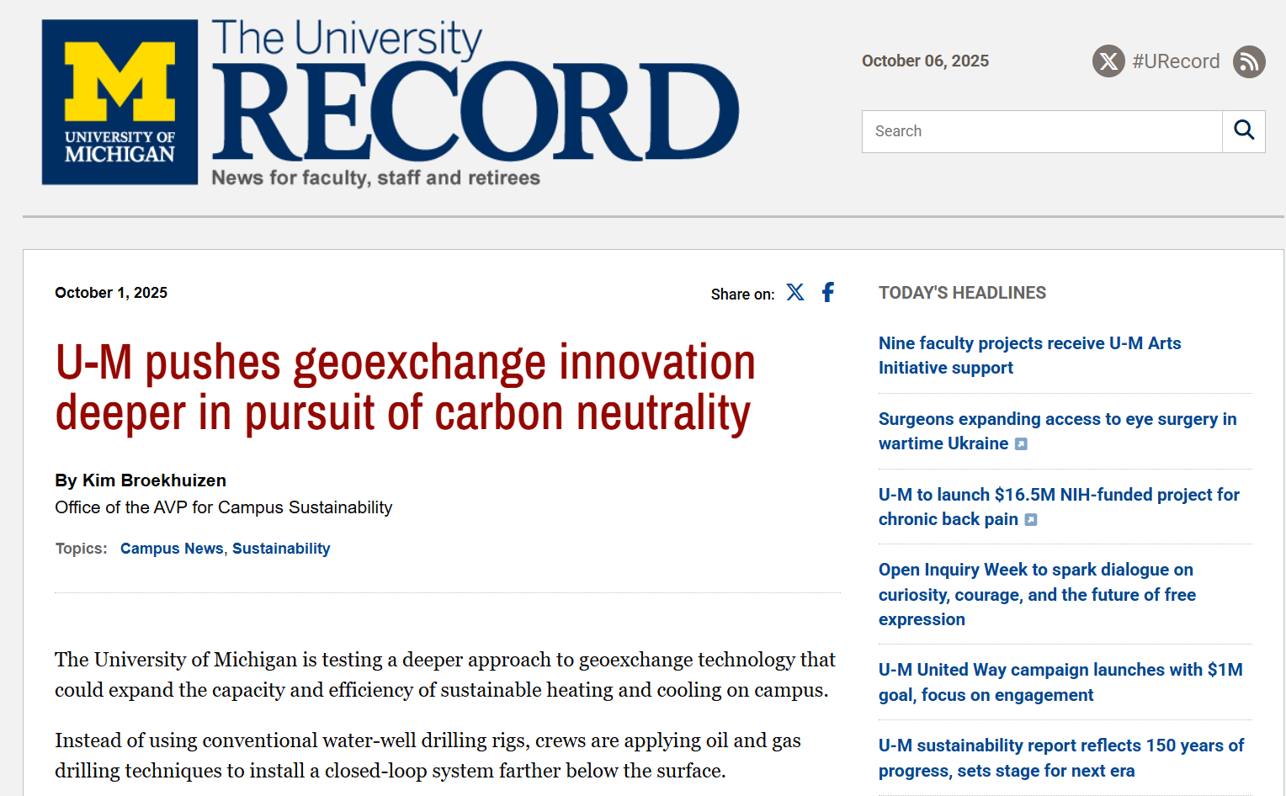The width and height of the screenshot is (1286, 796).
Task: Open the Open Inquiry Week headline
Action: point(1037,594)
